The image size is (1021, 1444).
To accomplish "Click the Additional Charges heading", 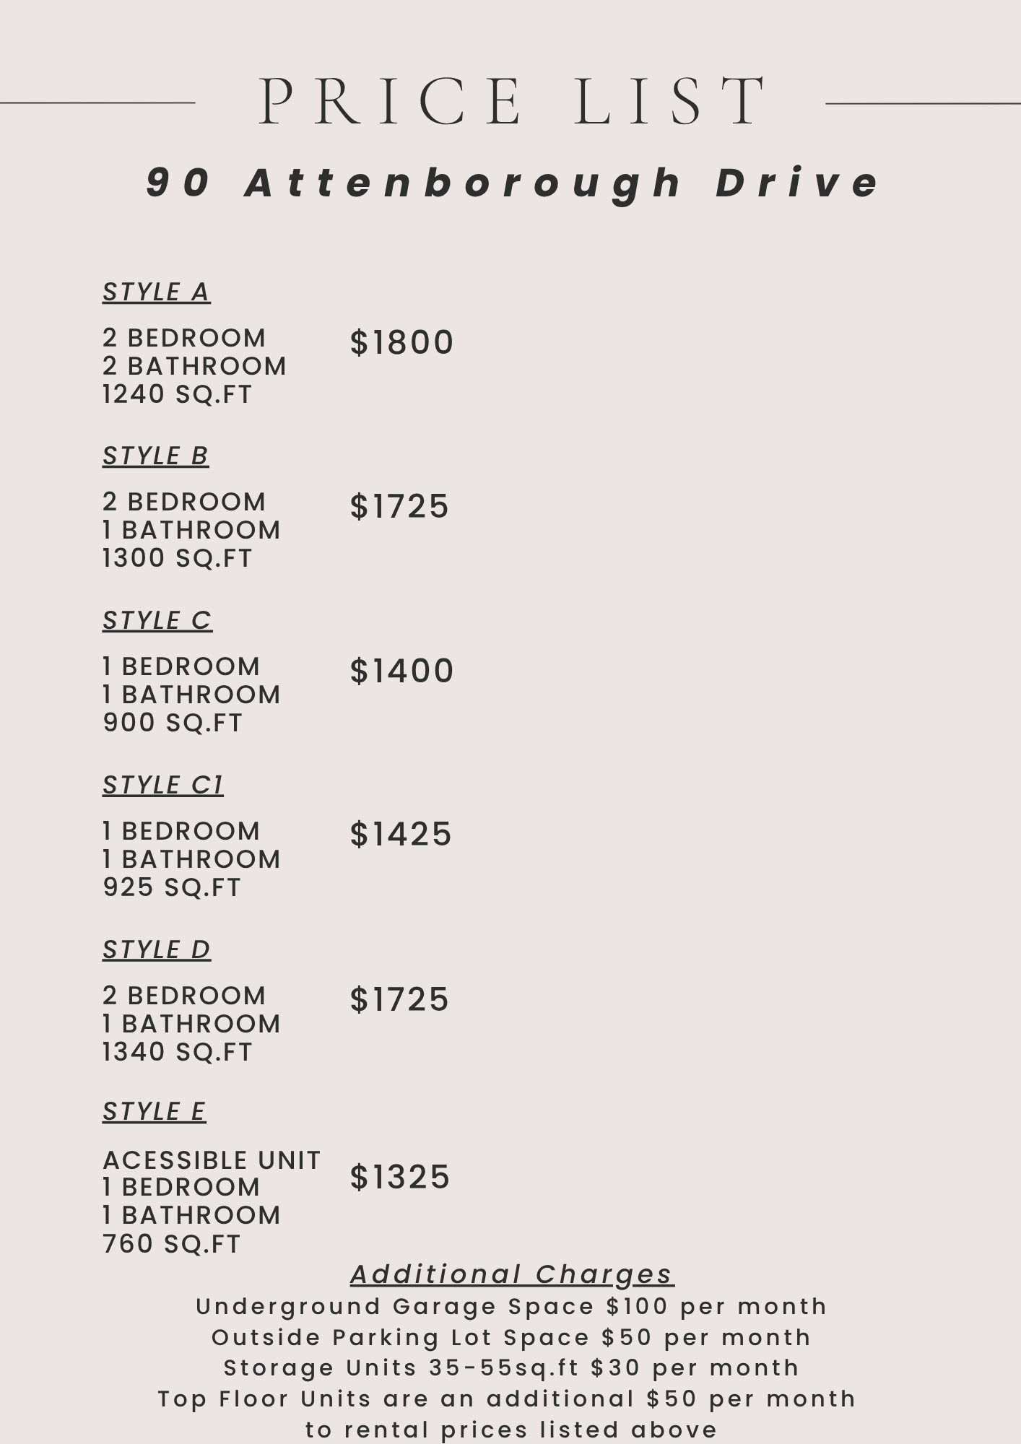I will (512, 1274).
